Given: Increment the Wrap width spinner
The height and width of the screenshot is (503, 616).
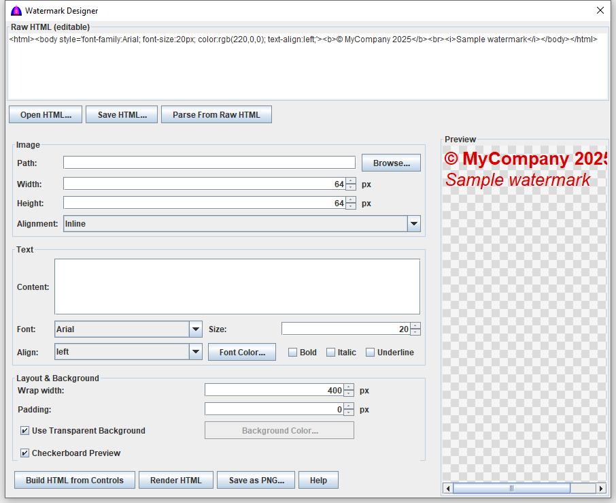Looking at the screenshot, I should 347,387.
